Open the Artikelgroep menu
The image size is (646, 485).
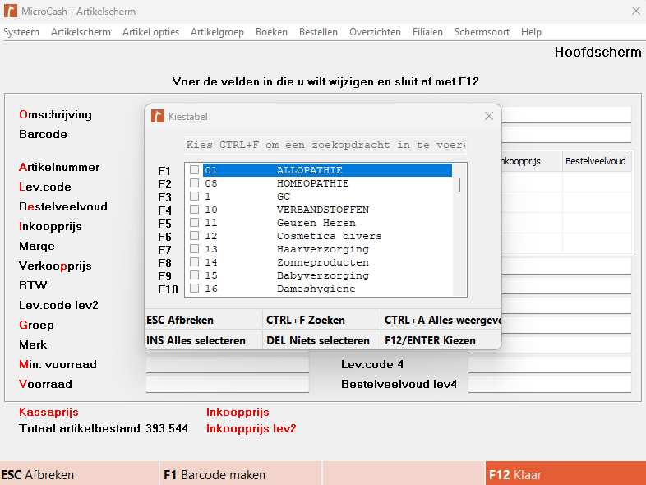tap(217, 32)
